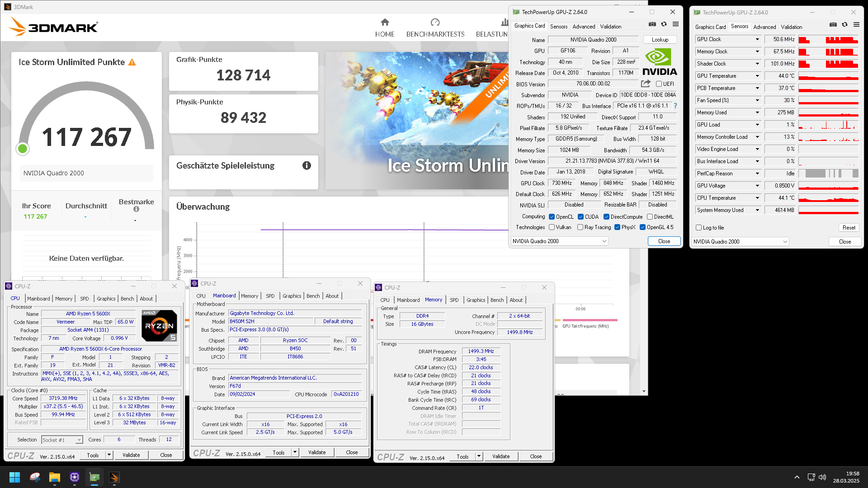The width and height of the screenshot is (868, 488).
Task: Click the green score validity indicator dot
Action: pyautogui.click(x=23, y=148)
